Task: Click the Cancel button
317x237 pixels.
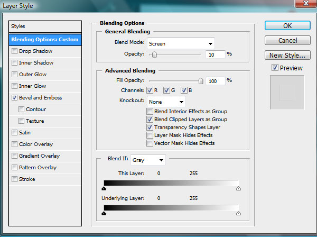Action: click(287, 41)
